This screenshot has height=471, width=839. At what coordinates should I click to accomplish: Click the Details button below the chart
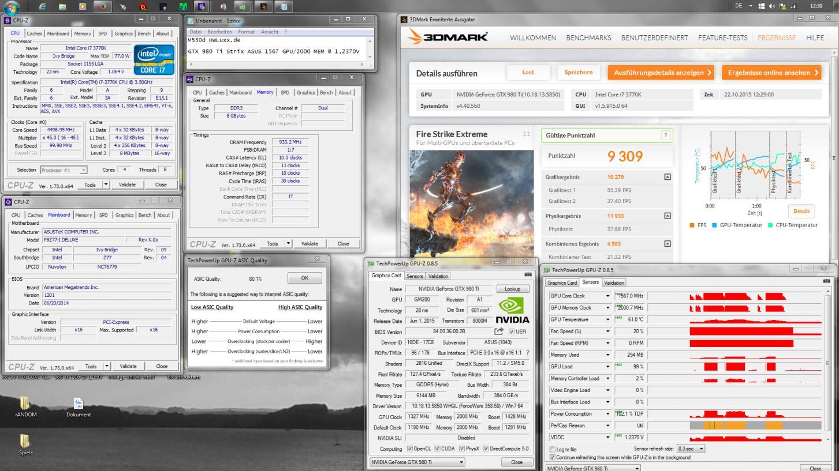pos(801,211)
